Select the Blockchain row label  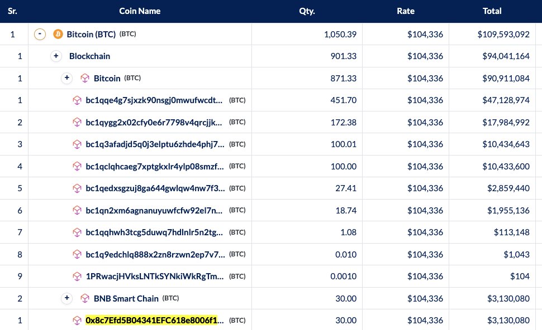(89, 56)
